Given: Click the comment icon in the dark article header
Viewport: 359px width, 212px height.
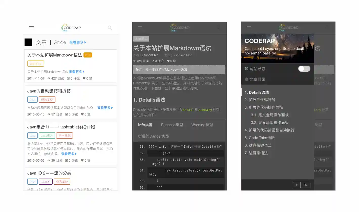Looking at the screenshot, I should (153, 61).
